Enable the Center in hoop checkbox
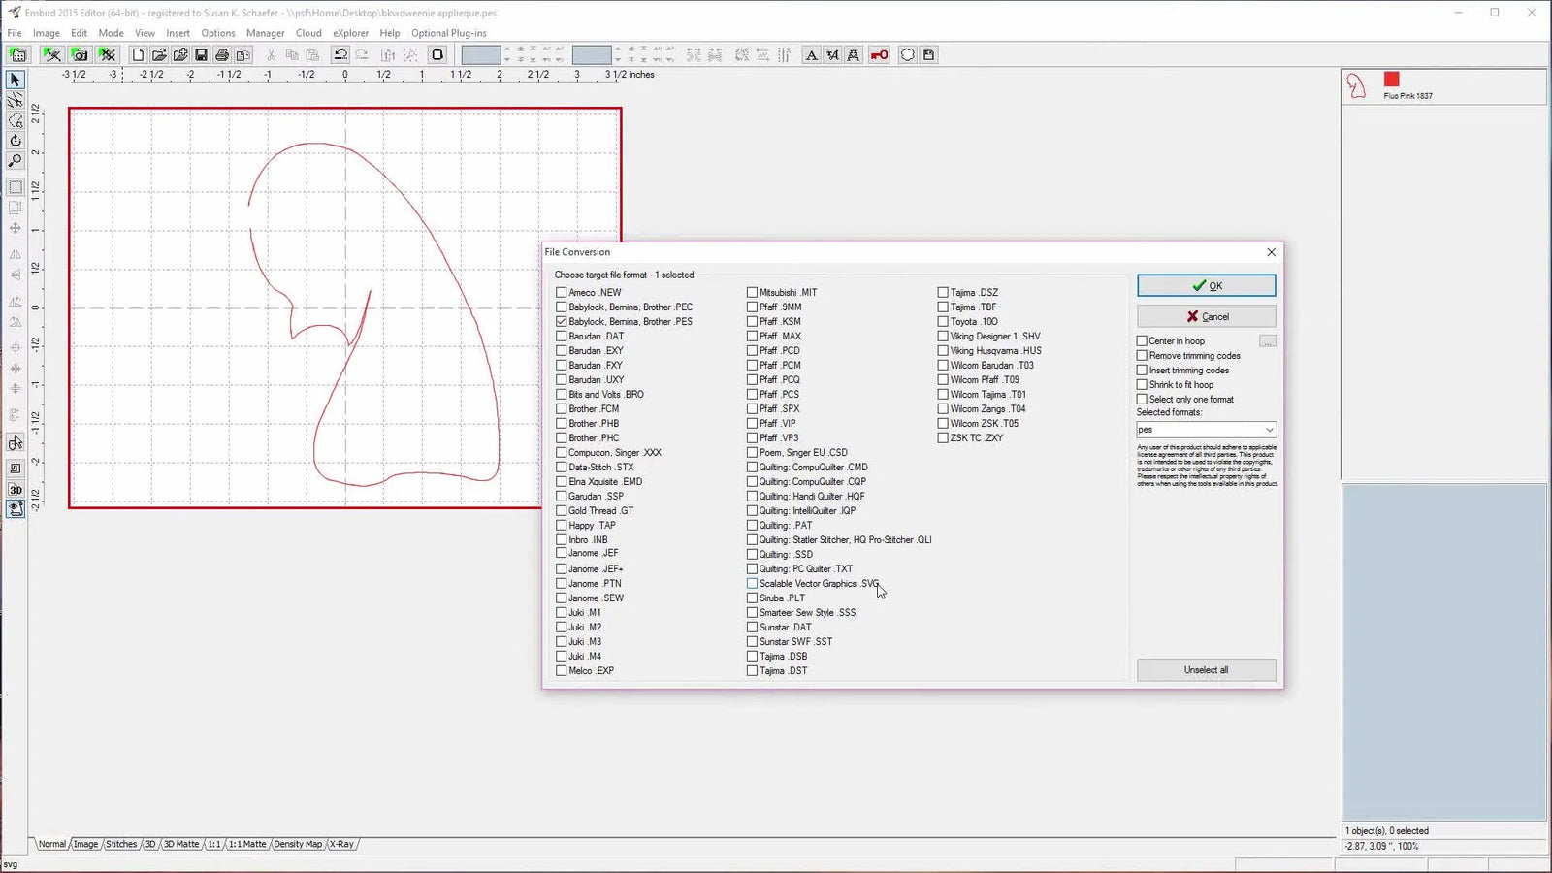1552x873 pixels. [1142, 340]
